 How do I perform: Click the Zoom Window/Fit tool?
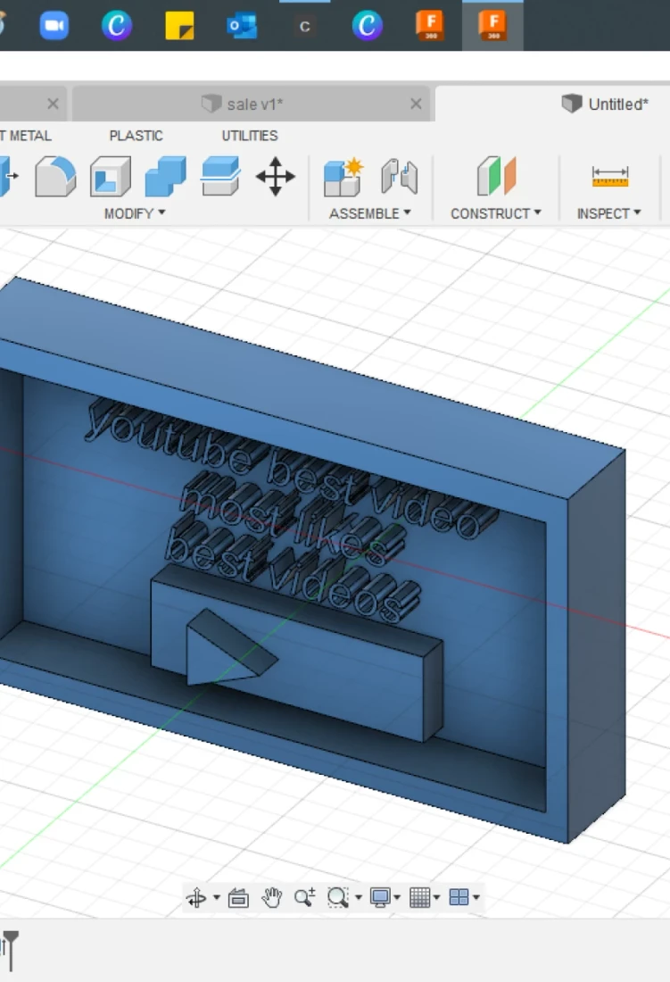click(338, 897)
